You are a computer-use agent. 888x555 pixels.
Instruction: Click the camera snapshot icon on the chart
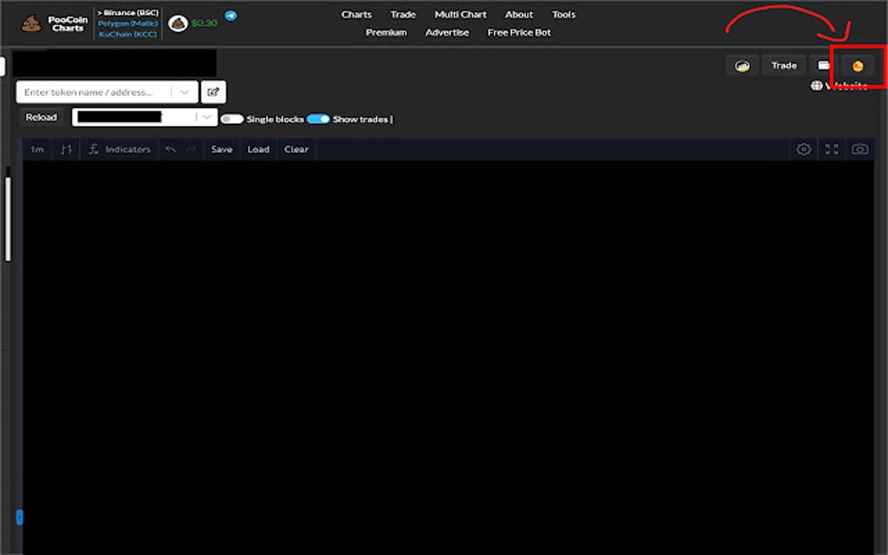click(x=859, y=149)
